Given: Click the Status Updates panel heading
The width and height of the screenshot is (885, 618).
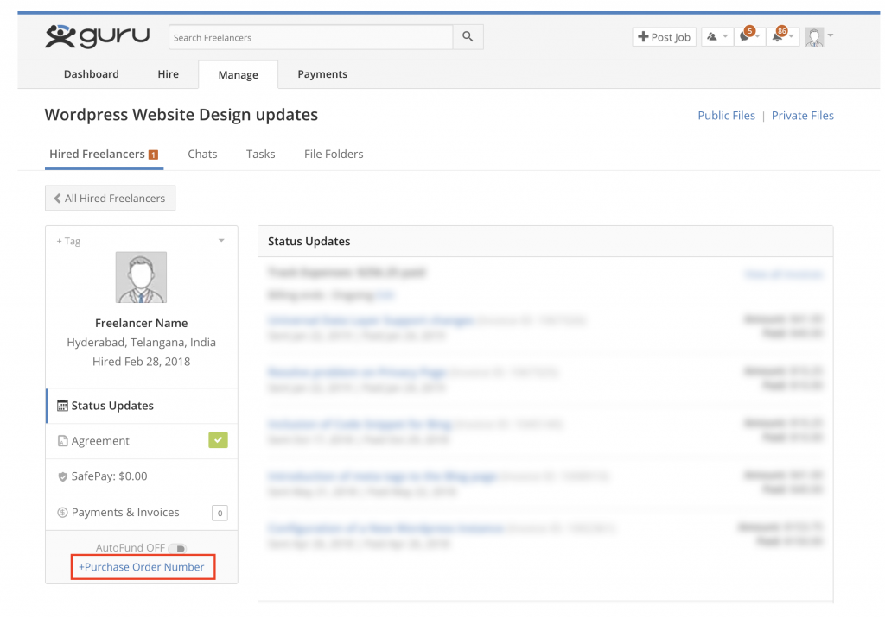Looking at the screenshot, I should point(309,242).
